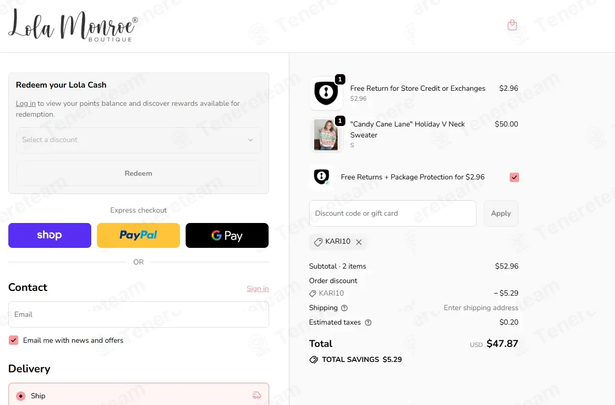The height and width of the screenshot is (405, 615).
Task: Check out with Google Pay
Action: coord(227,235)
